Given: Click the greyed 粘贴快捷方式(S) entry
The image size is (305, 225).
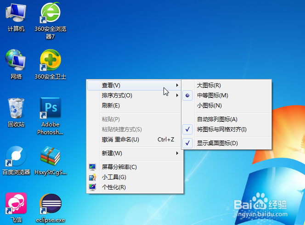Looking at the screenshot, I should click(134, 129).
